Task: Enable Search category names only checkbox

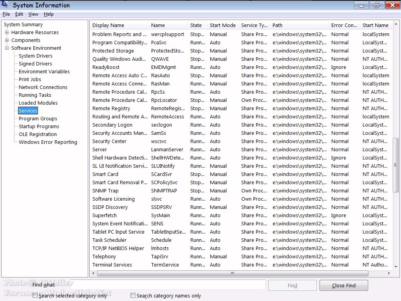Action: tap(133, 296)
